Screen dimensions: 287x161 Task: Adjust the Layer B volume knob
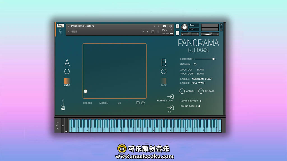pyautogui.click(x=164, y=71)
